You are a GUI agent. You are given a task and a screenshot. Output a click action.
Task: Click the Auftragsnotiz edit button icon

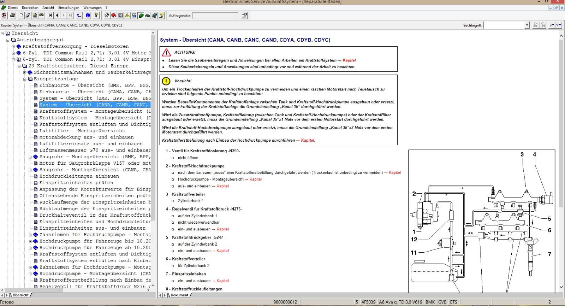click(x=244, y=16)
